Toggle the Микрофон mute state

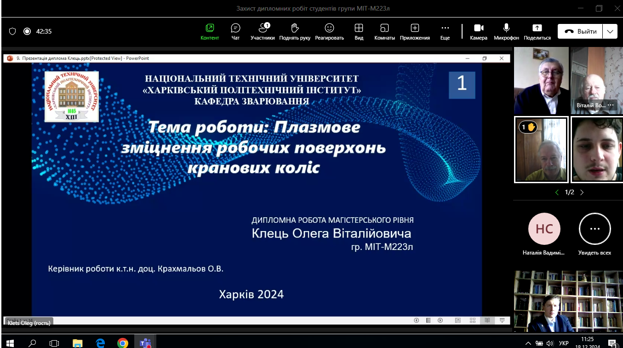point(506,32)
